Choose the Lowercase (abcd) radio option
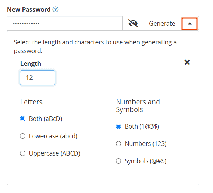Image resolution: width=213 pixels, height=193 pixels. [x=23, y=136]
